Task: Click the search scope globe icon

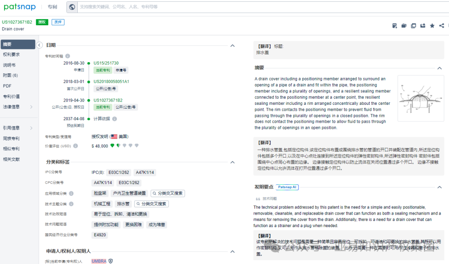Action: click(x=71, y=7)
